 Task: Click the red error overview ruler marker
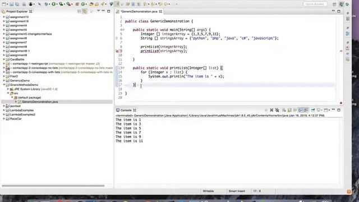point(341,51)
